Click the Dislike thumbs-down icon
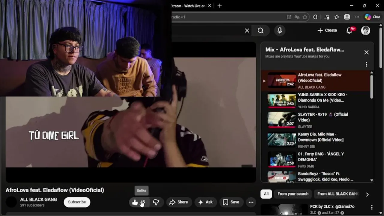384x216 pixels. pos(156,202)
